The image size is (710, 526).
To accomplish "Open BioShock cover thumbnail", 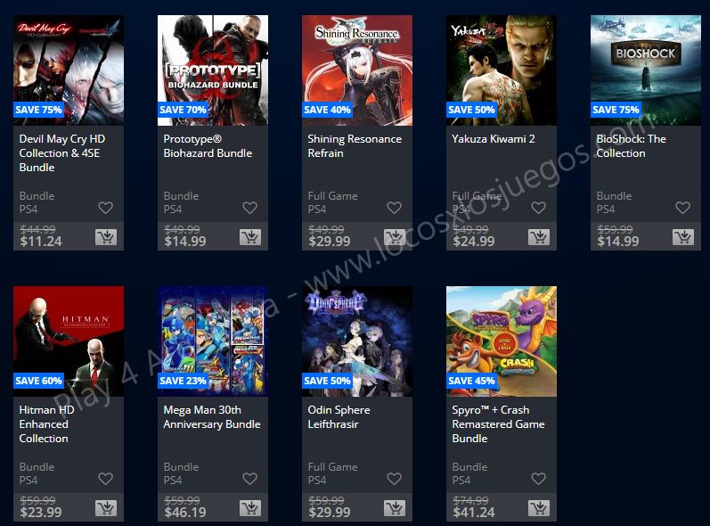I will (x=646, y=70).
